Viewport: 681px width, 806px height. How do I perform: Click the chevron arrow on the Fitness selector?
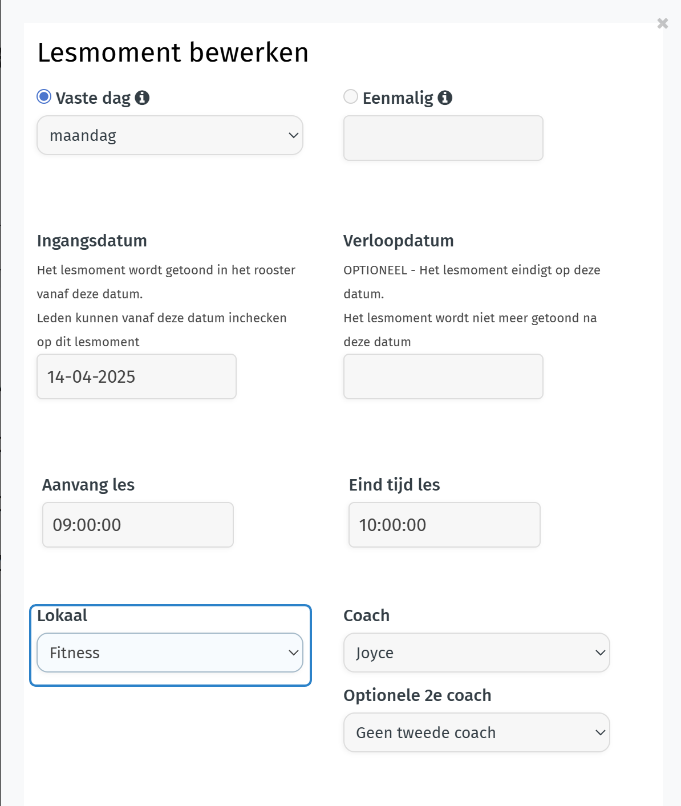[293, 653]
